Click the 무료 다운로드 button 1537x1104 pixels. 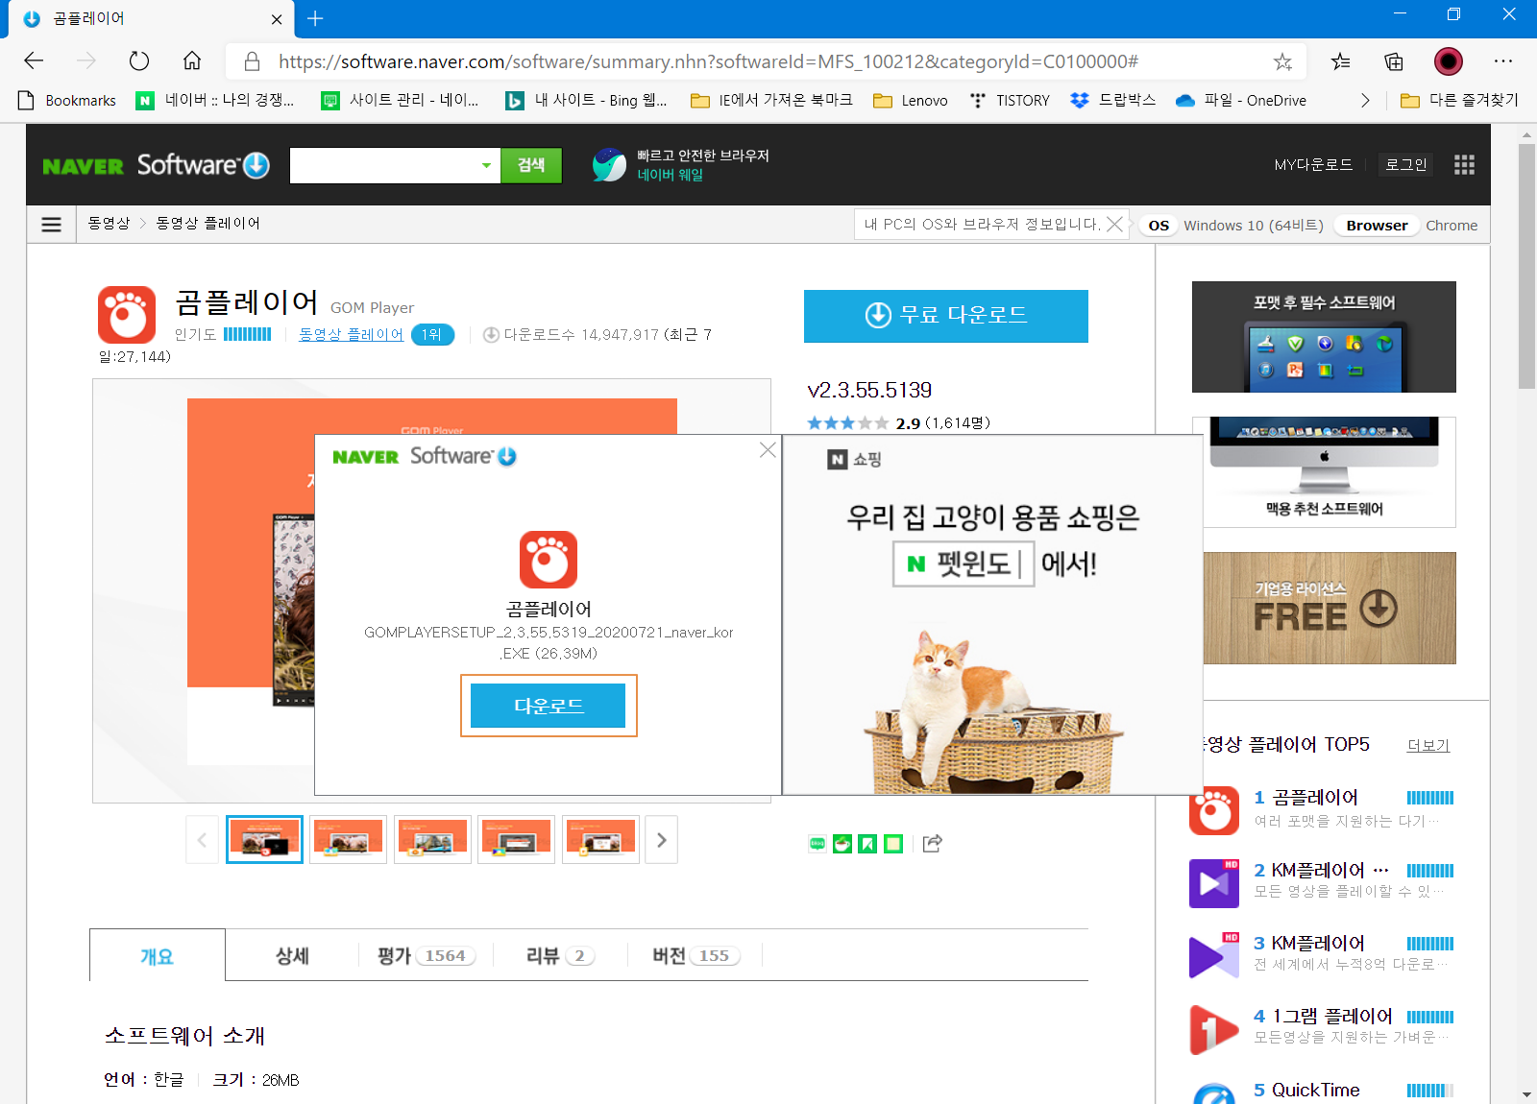click(x=946, y=316)
